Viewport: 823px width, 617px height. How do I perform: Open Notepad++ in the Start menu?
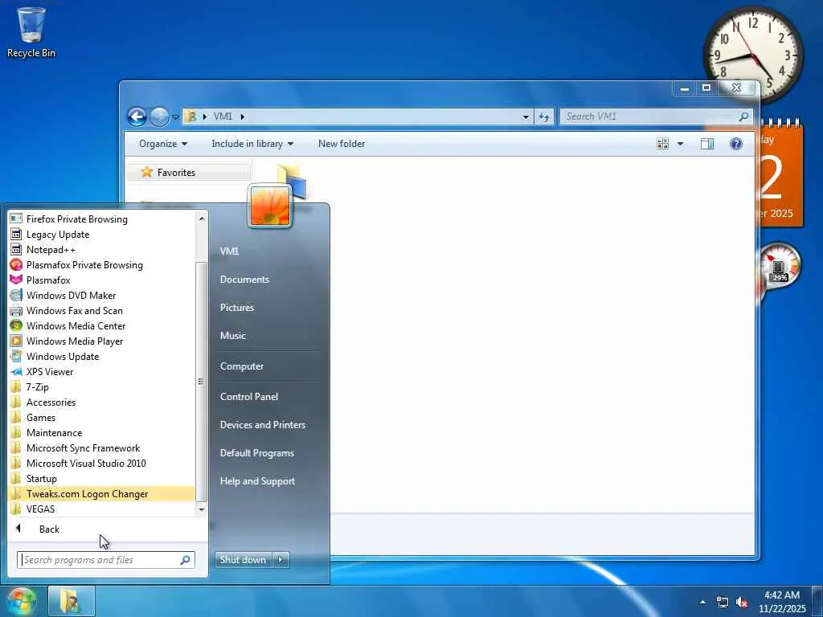(x=101, y=250)
